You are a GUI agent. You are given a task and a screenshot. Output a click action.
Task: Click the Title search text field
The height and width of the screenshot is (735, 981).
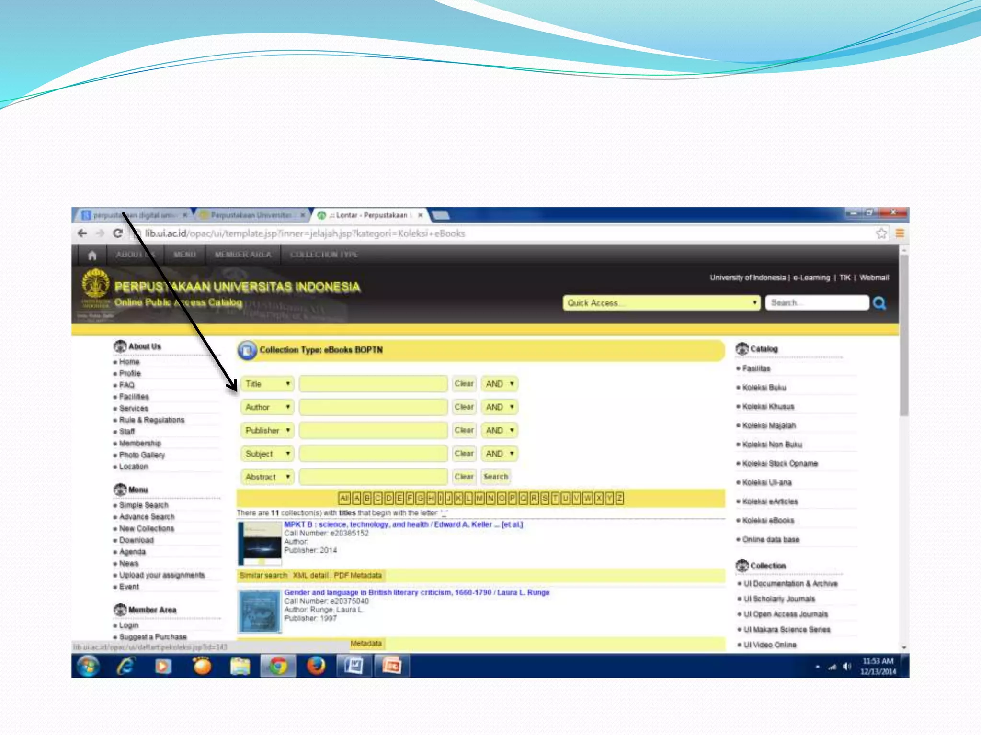[373, 384]
